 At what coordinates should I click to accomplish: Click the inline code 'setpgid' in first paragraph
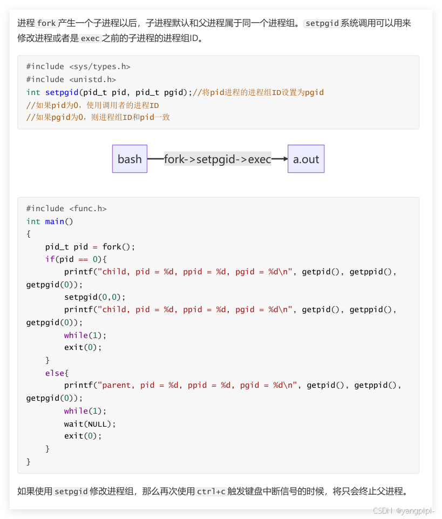pos(322,23)
